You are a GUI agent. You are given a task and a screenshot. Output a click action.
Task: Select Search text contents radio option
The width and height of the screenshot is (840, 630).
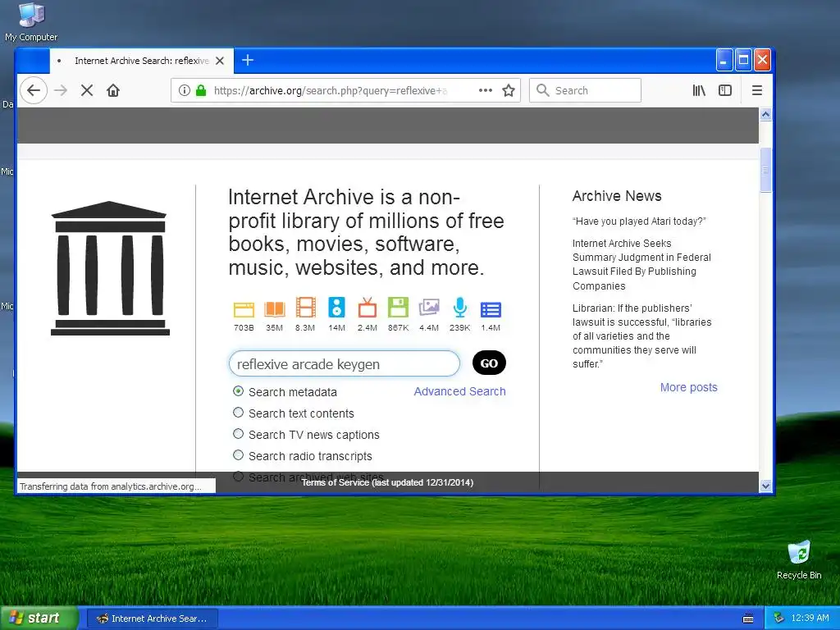[239, 413]
